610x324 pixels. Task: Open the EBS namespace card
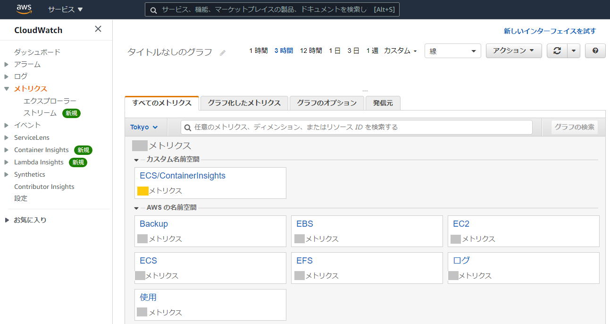click(367, 231)
